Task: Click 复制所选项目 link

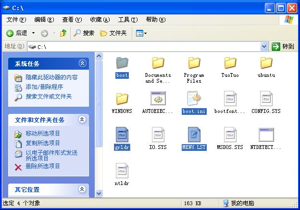Action: coord(42,143)
